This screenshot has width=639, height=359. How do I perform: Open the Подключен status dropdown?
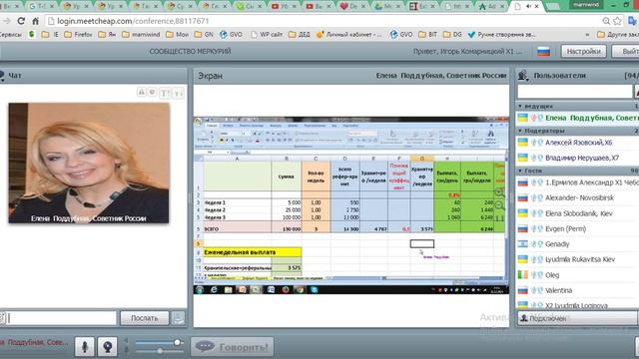click(x=577, y=318)
